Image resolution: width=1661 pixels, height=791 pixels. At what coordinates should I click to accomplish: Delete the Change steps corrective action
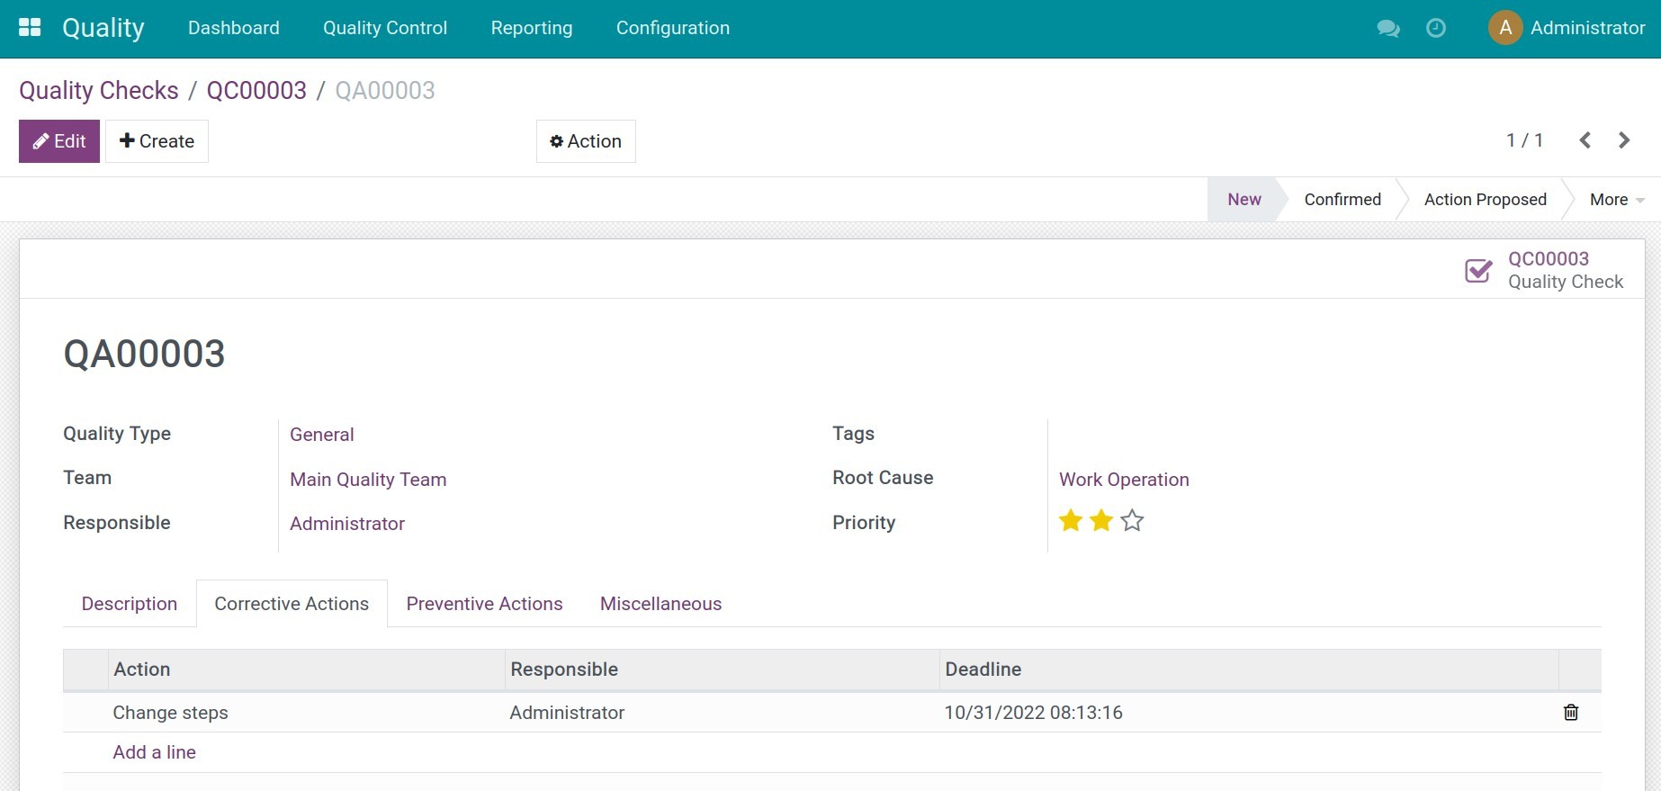point(1570,713)
